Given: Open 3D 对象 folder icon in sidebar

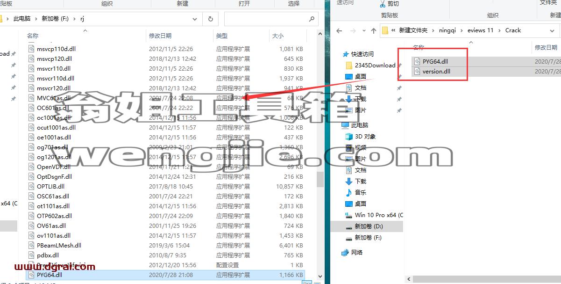Looking at the screenshot, I should [x=348, y=137].
